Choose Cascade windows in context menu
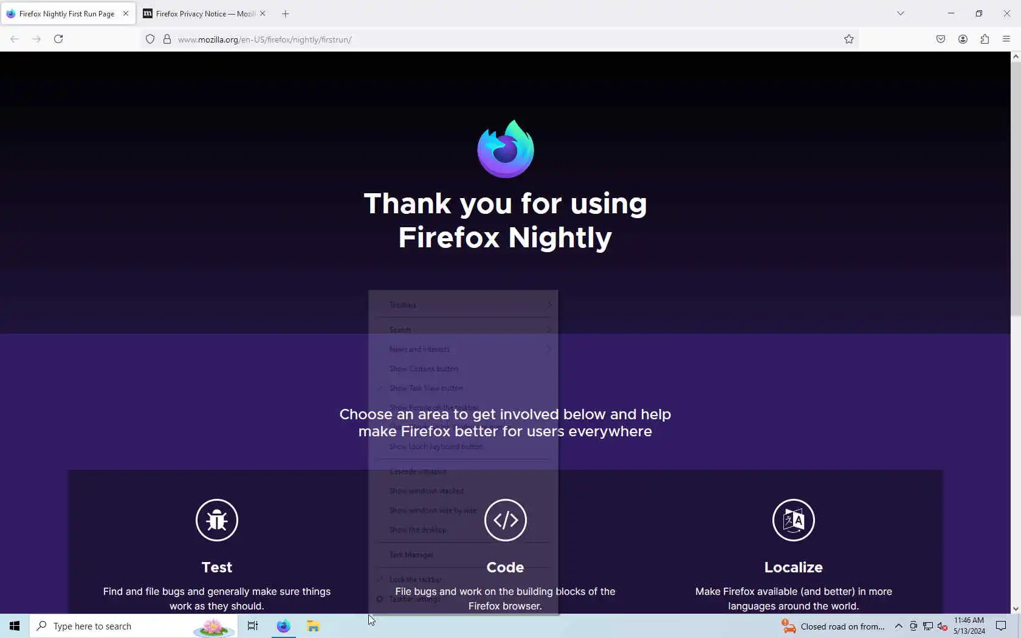This screenshot has height=638, width=1021. [463, 471]
